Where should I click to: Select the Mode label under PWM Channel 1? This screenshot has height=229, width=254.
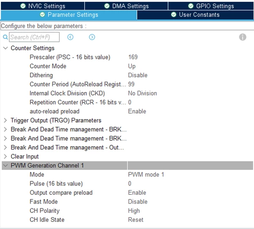(x=37, y=174)
